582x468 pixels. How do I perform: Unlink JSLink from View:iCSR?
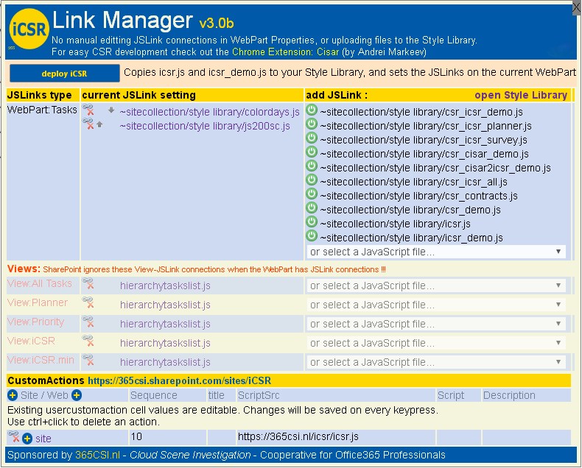point(88,341)
